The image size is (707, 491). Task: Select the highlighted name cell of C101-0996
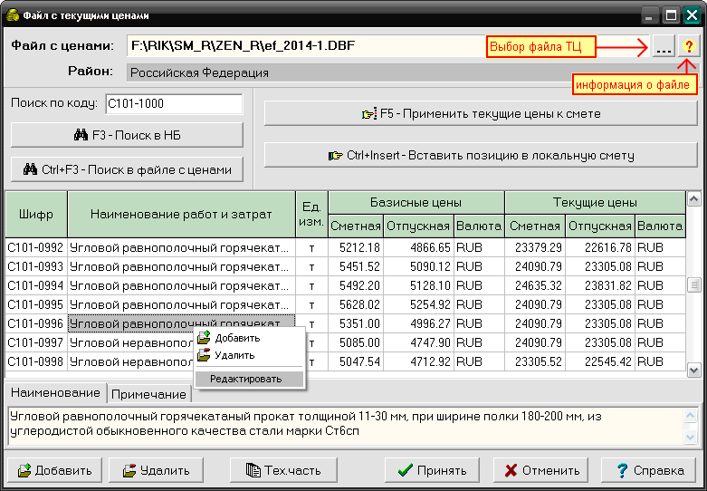(181, 323)
